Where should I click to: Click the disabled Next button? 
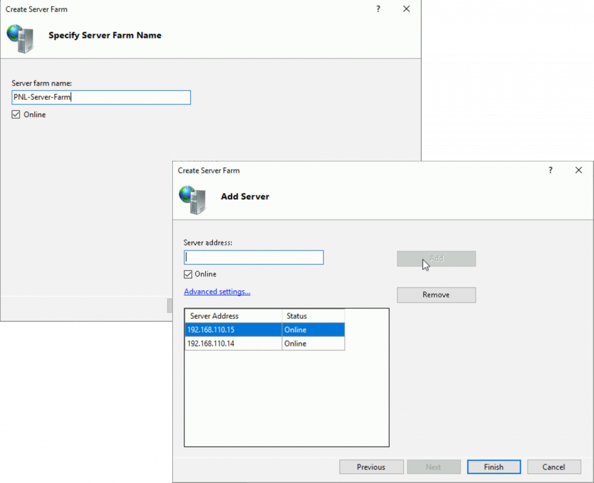point(433,467)
